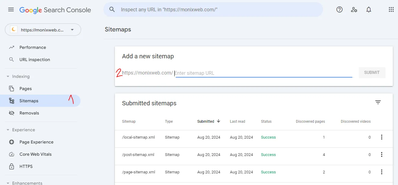398x185 pixels.
Task: Click the Status column header
Action: click(x=266, y=122)
